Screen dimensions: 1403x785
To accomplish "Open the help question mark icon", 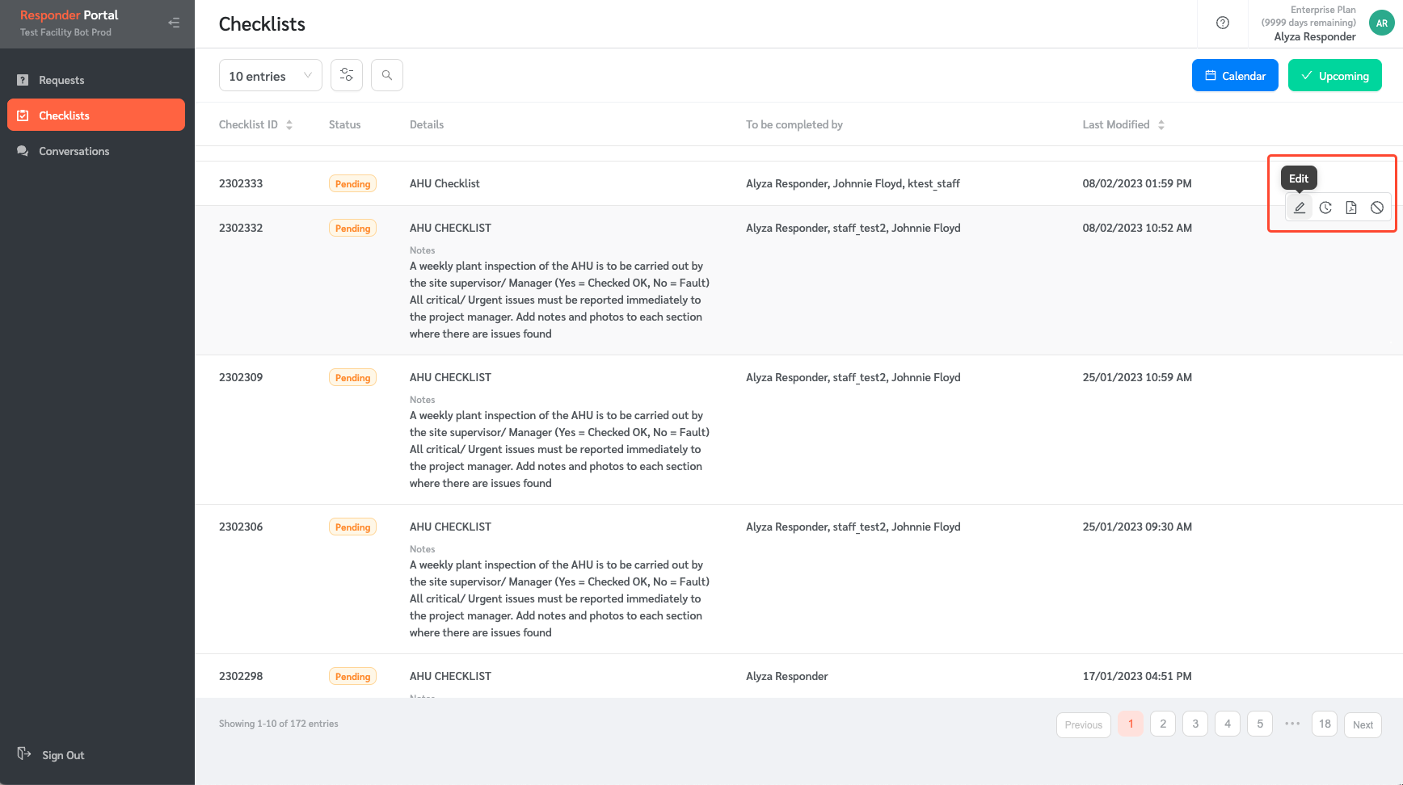I will [1222, 23].
